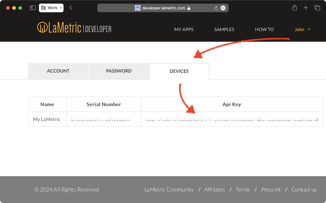Open a new tab with plus icon
326x203 pixels.
point(306,8)
